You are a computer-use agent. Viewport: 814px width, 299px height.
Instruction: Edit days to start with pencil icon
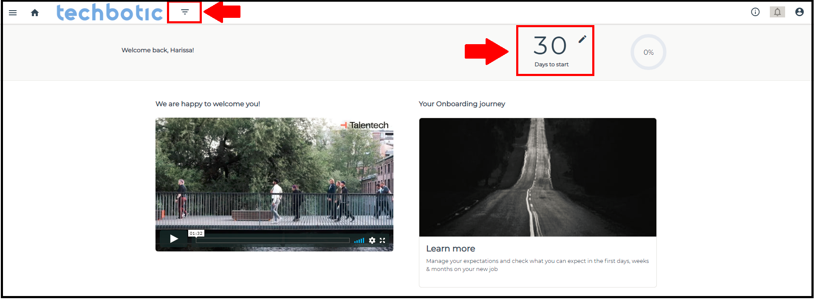582,39
